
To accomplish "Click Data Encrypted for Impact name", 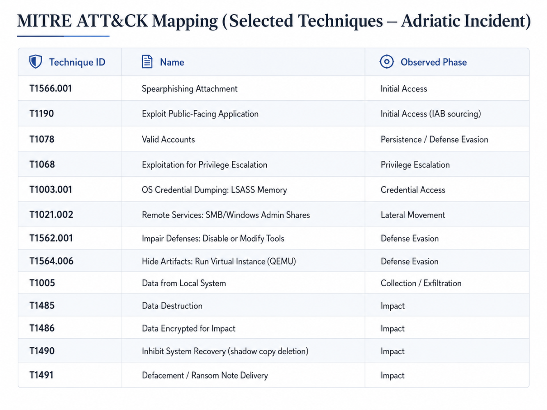I will pos(188,328).
